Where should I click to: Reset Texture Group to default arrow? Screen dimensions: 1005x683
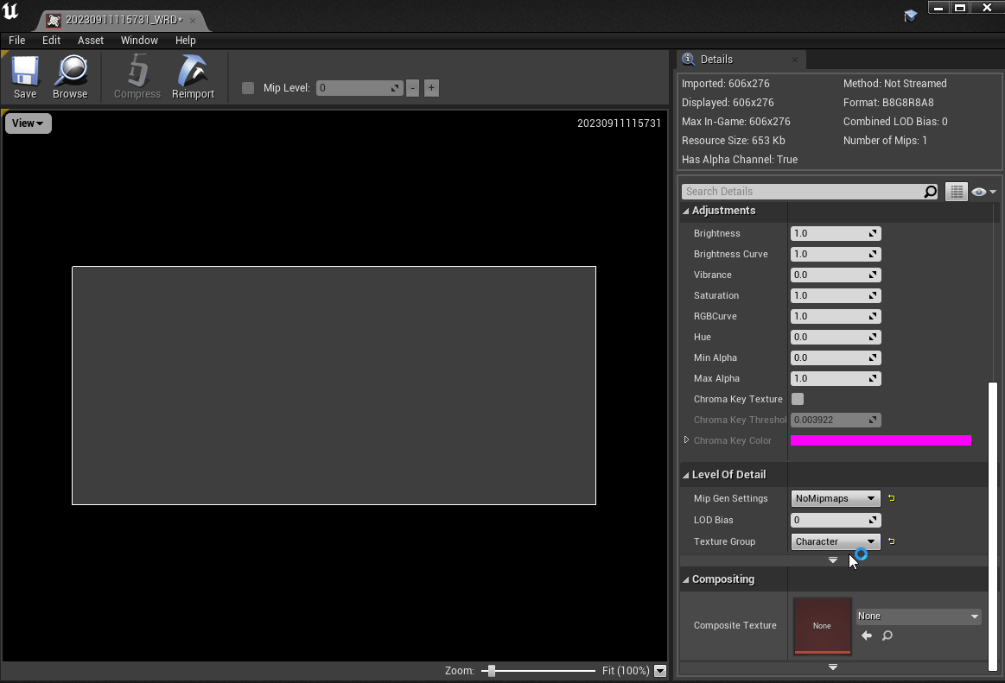892,541
